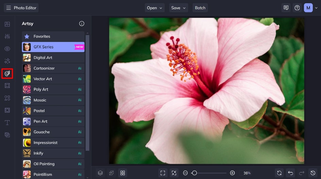Click the Layers icon in bottom bar
The height and width of the screenshot is (179, 321).
pos(100,173)
